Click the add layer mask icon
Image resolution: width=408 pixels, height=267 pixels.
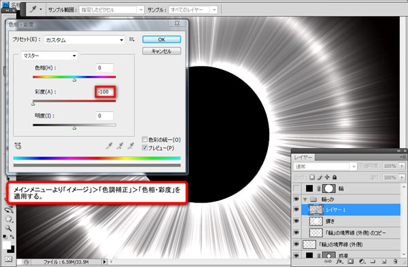350,262
